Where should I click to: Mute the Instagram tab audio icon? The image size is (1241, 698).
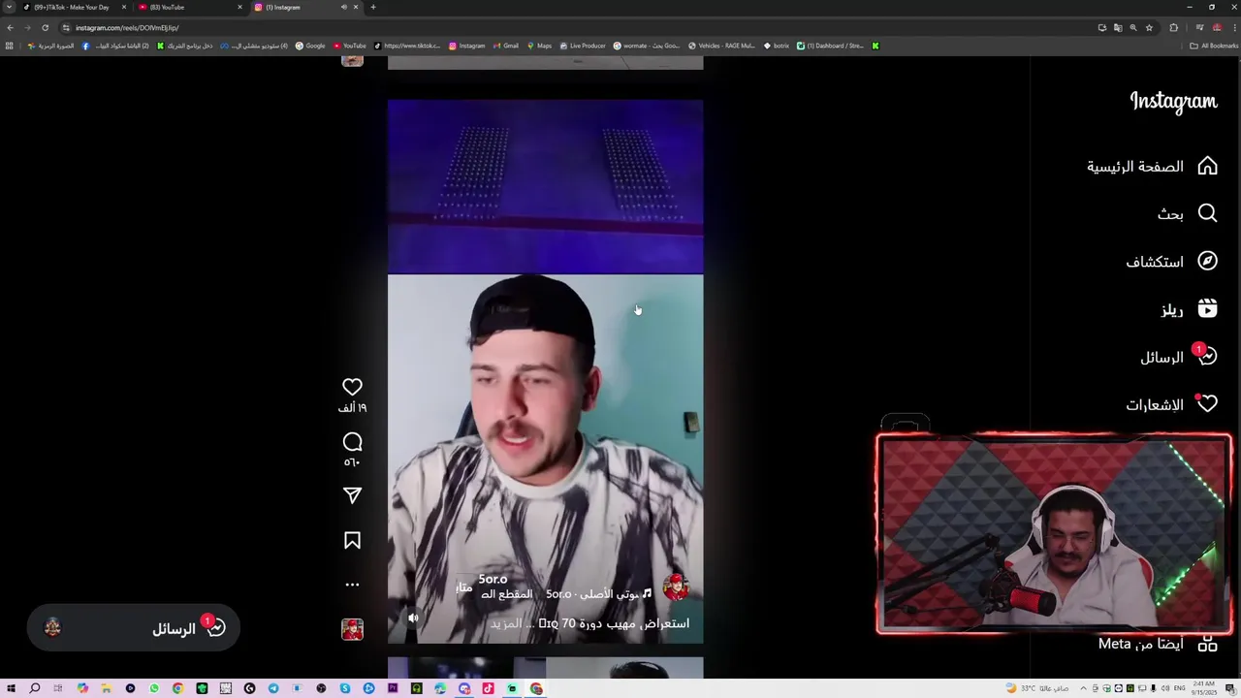(x=343, y=7)
